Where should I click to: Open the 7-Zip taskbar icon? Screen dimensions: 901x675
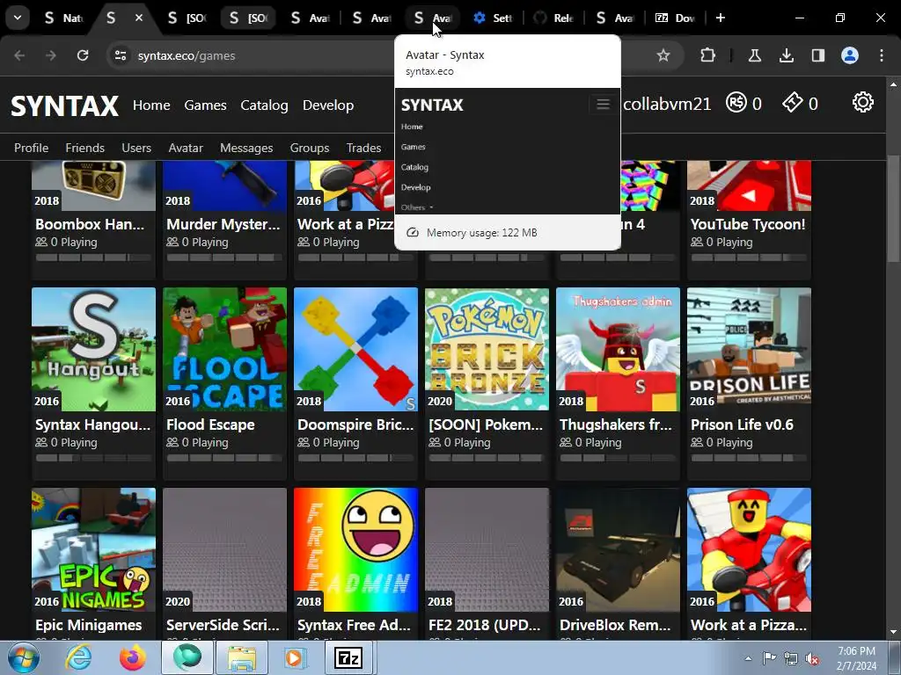(348, 657)
